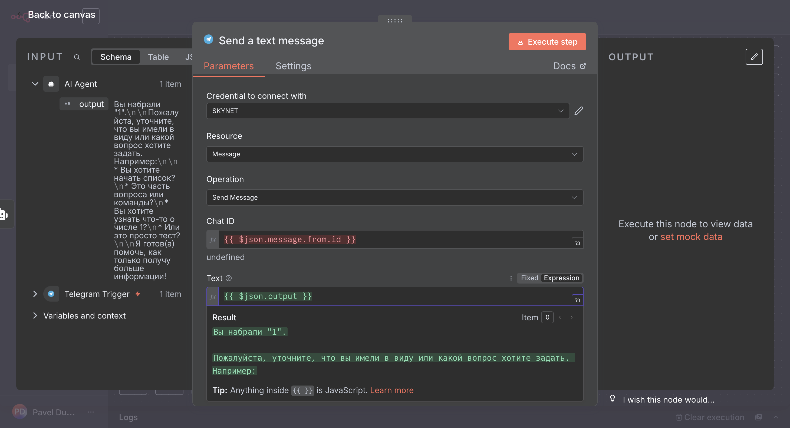Expand the Telegram Trigger tree item

35,294
